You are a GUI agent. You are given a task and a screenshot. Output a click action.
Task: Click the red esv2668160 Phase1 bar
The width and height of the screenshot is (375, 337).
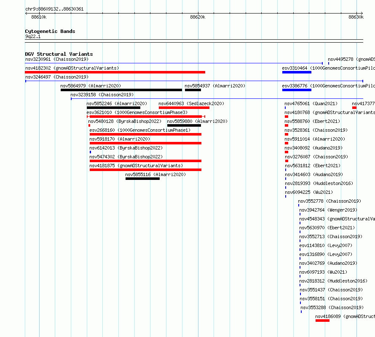tap(146, 134)
